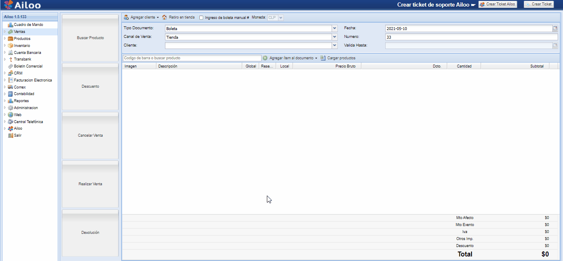The height and width of the screenshot is (261, 563).
Task: Click the Retiro en tienda house icon
Action: (x=165, y=17)
